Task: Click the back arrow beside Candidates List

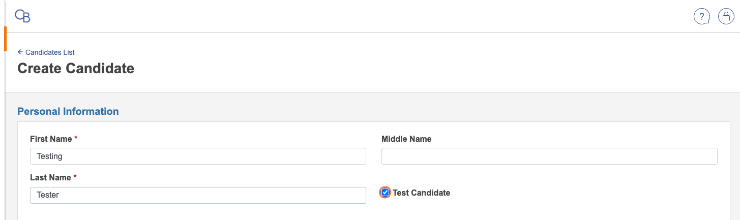Action: point(20,52)
